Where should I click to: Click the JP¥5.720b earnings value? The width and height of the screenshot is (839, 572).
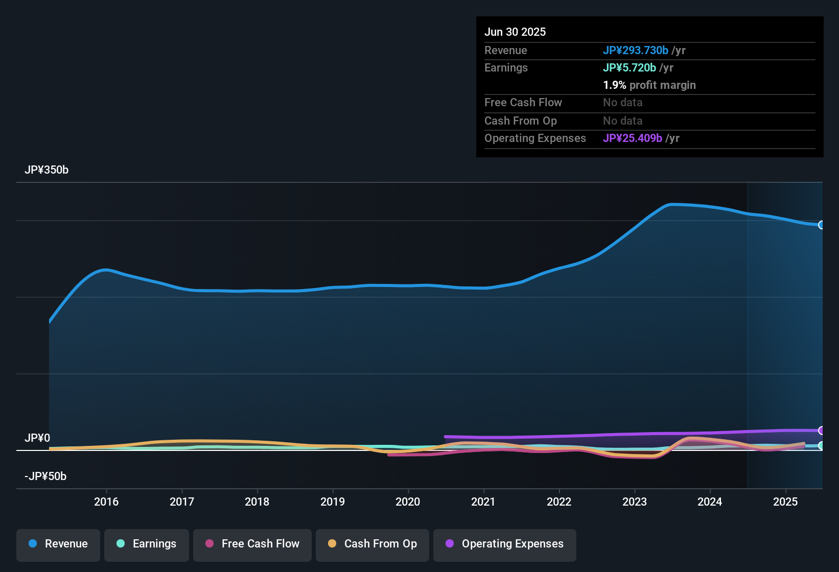630,67
